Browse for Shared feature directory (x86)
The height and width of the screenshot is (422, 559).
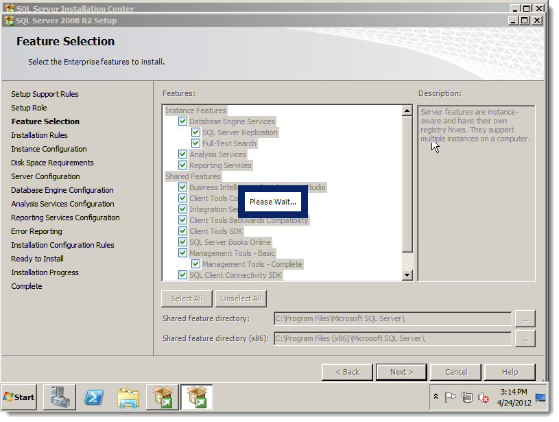[525, 338]
